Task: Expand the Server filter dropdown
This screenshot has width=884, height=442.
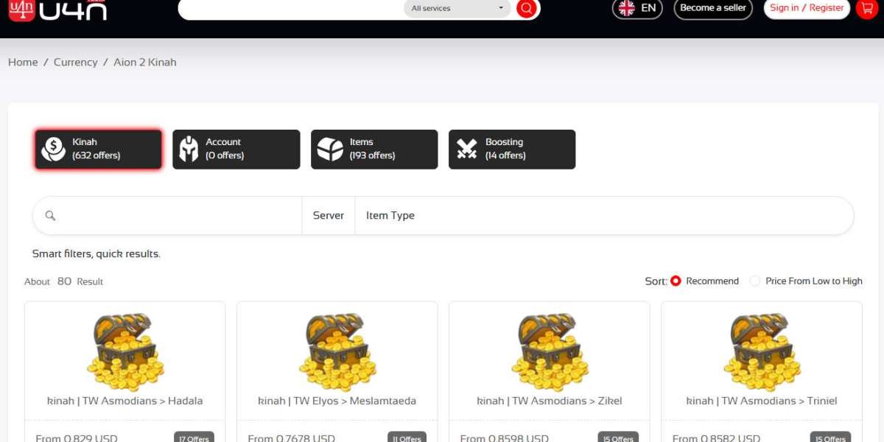Action: click(329, 216)
